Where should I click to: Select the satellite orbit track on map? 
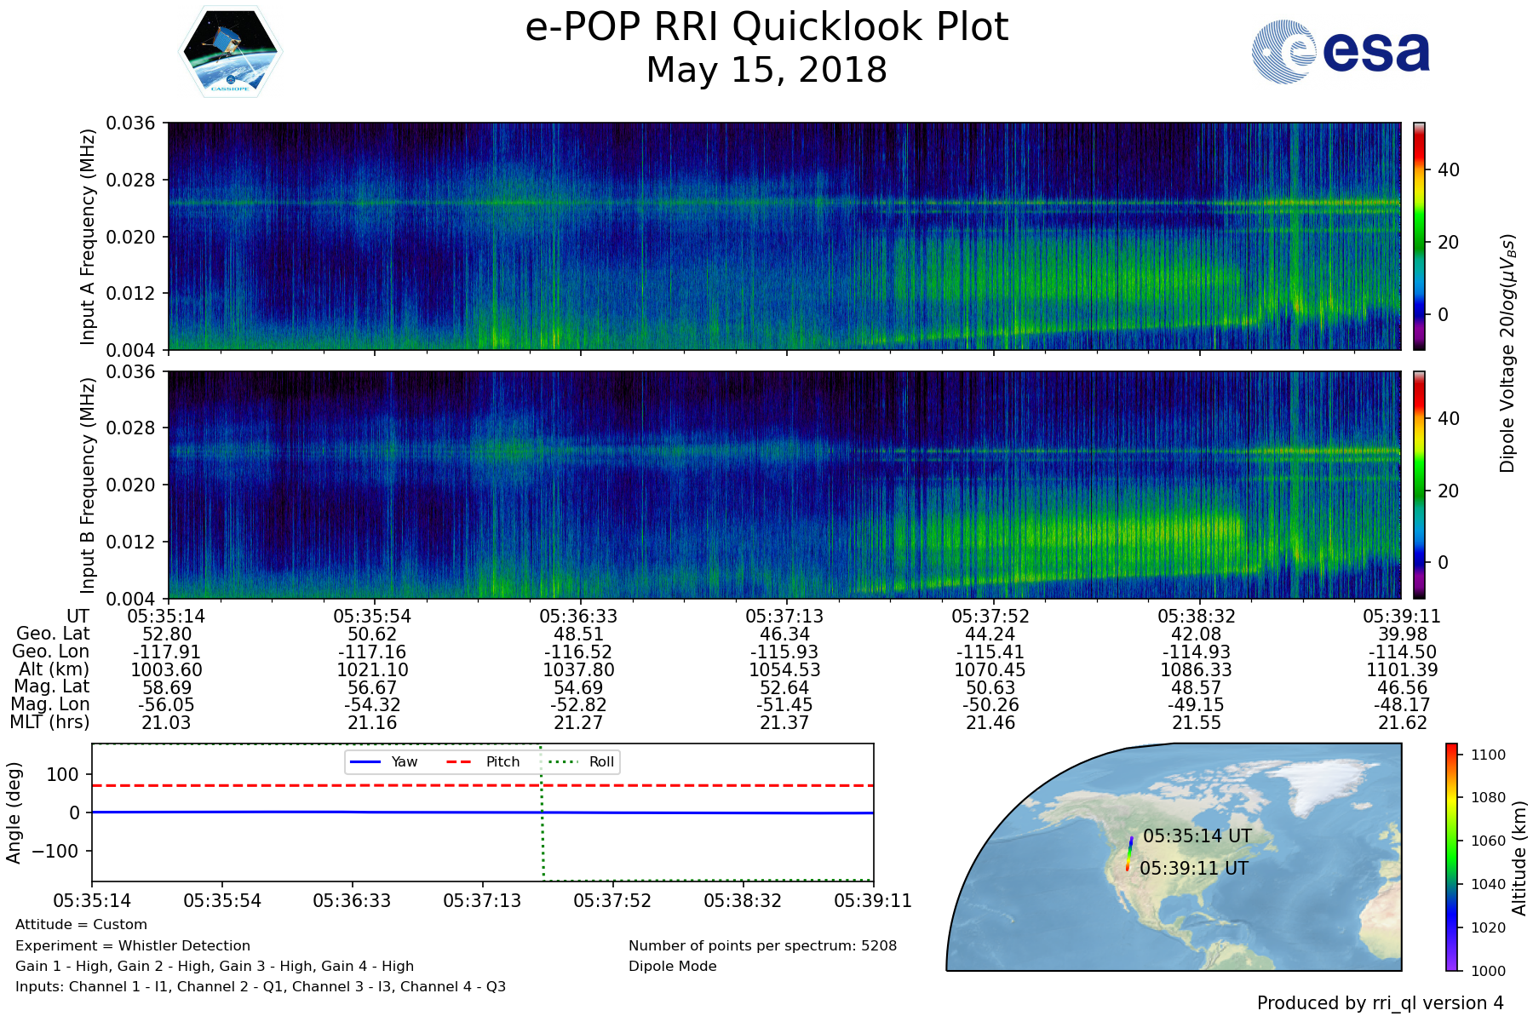pyautogui.click(x=1129, y=853)
